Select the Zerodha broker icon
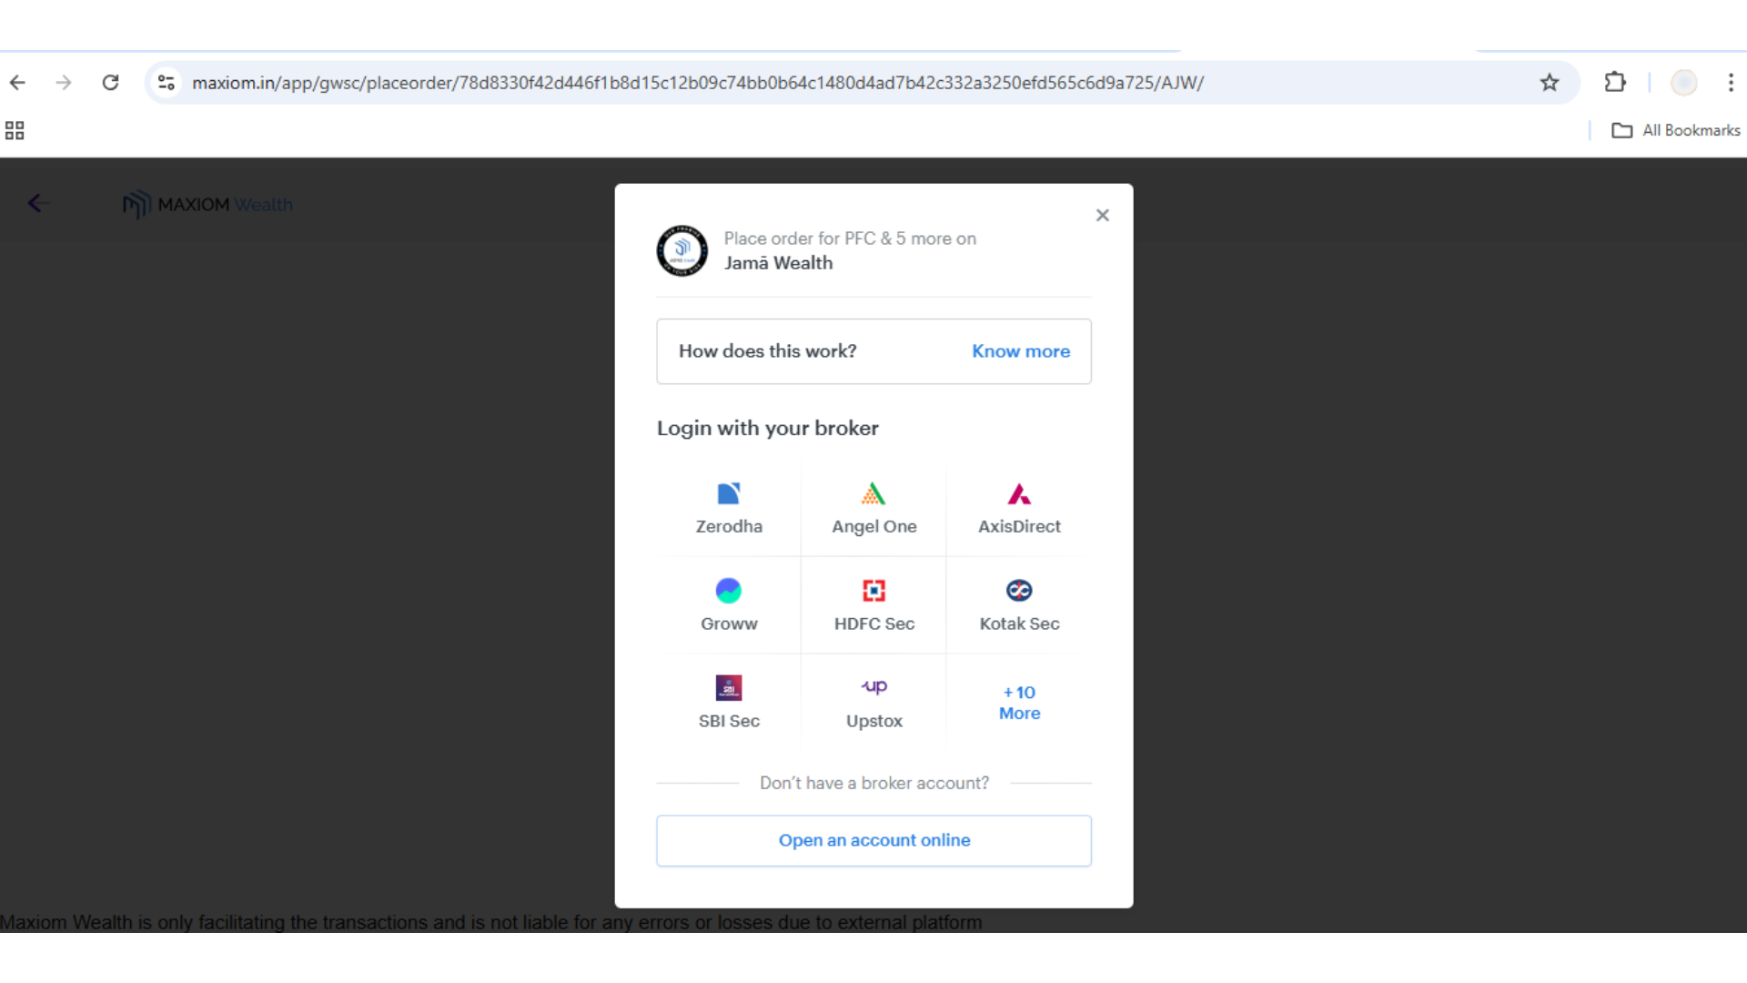Screen dimensions: 1747x983 click(x=729, y=494)
